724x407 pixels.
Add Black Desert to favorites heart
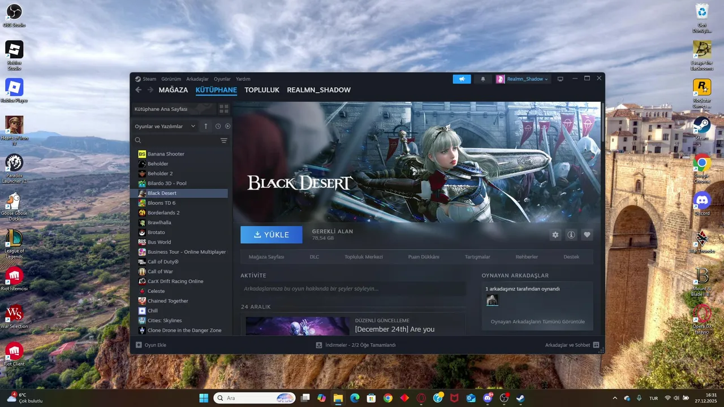[x=587, y=235]
